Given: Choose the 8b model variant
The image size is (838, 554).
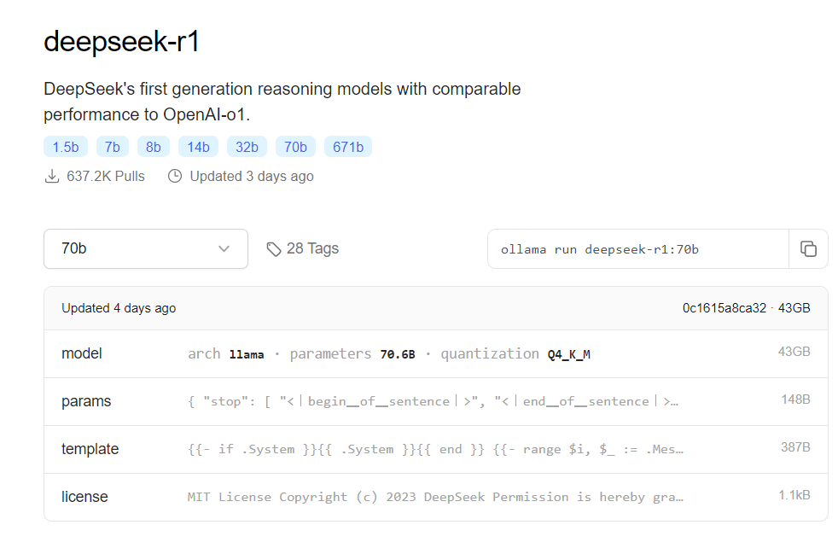Looking at the screenshot, I should click(154, 147).
